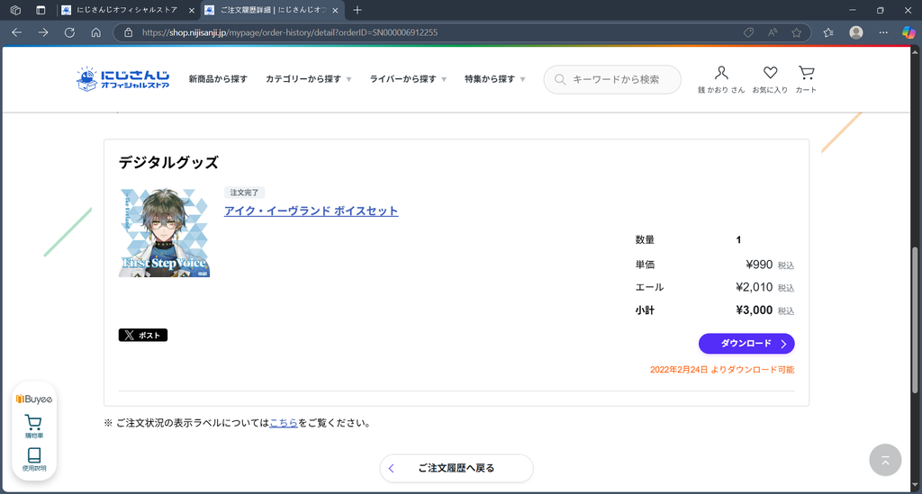Open the favorites heart icon
The width and height of the screenshot is (922, 494).
point(771,73)
